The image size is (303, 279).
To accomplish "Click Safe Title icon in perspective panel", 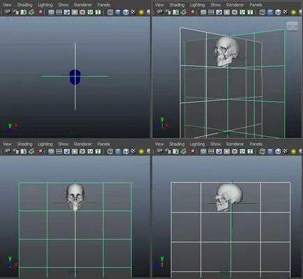I will tap(250, 12).
